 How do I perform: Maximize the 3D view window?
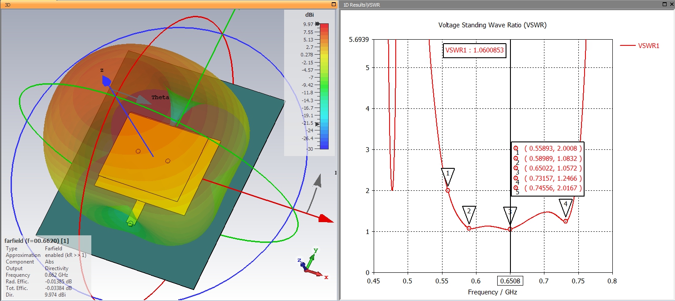[334, 4]
